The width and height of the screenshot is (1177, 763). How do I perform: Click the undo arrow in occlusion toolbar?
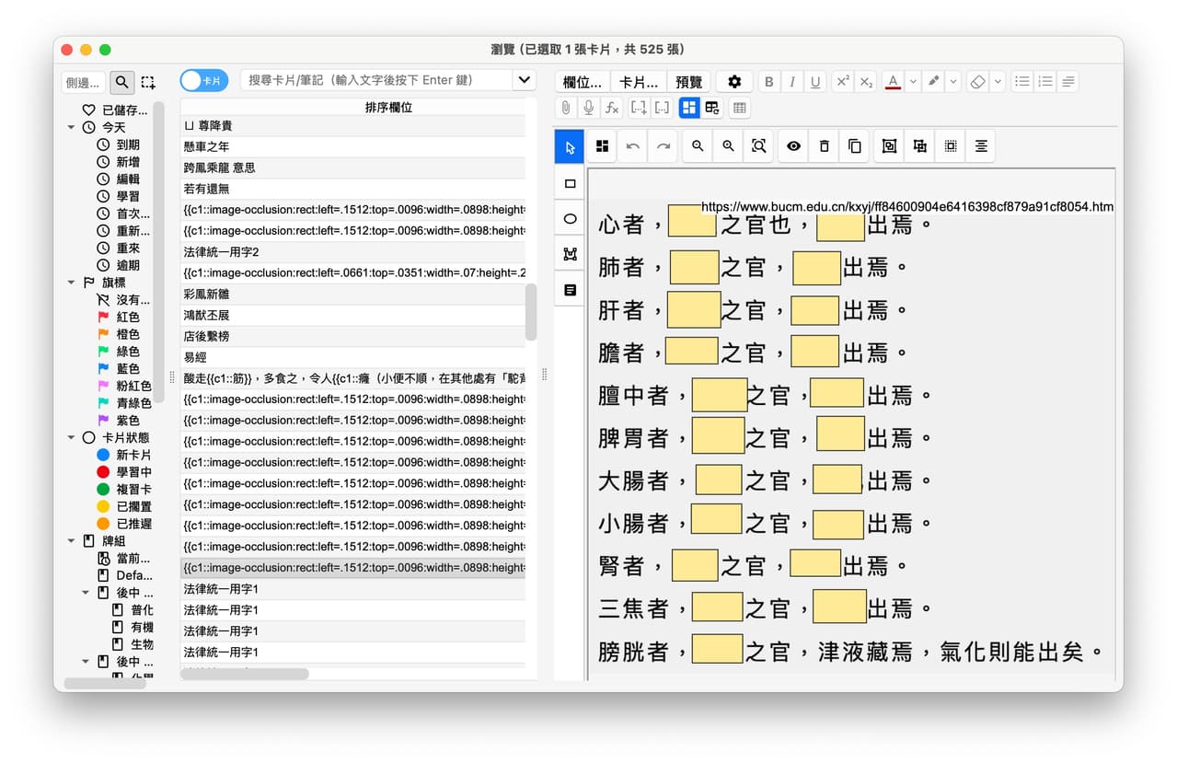[632, 145]
